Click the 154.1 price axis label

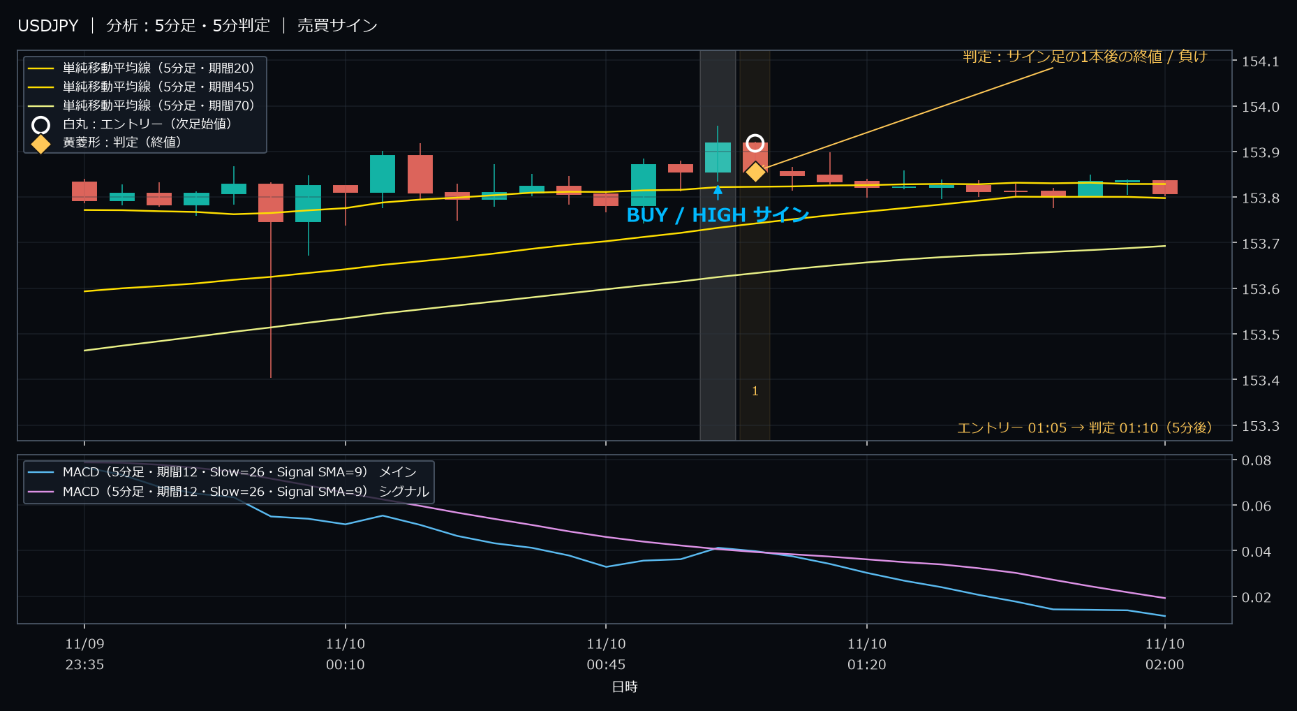1260,61
